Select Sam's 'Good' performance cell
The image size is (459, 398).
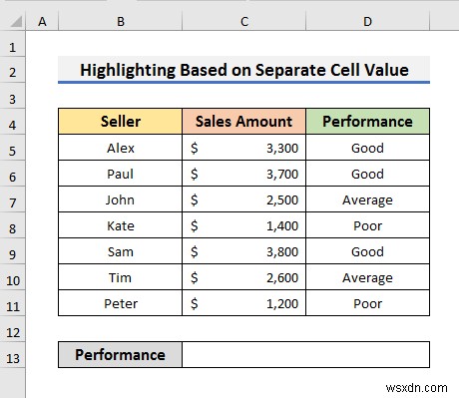point(367,251)
